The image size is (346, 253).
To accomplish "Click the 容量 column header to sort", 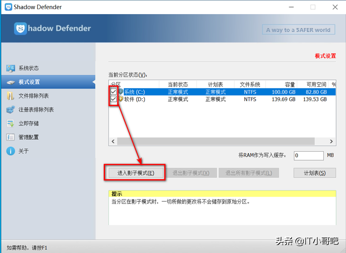I will [283, 85].
